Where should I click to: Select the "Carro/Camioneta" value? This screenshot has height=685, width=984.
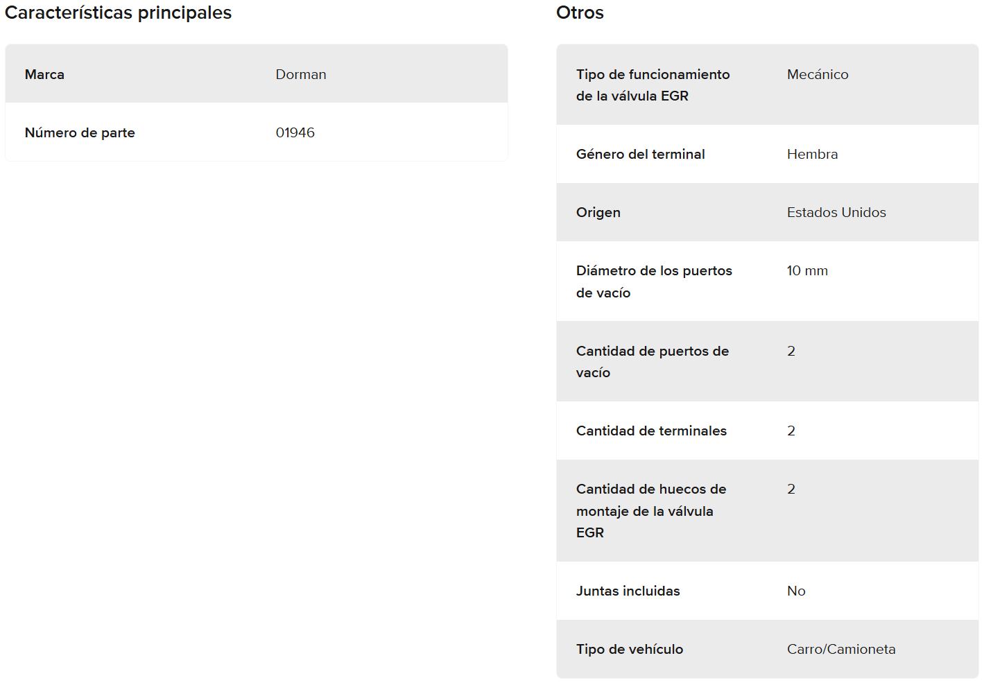point(840,649)
